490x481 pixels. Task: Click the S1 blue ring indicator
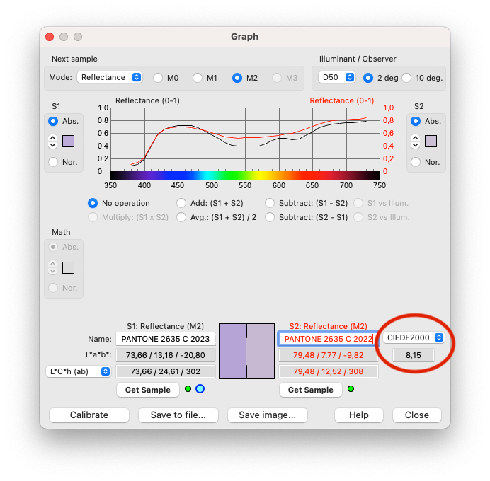[x=200, y=389]
